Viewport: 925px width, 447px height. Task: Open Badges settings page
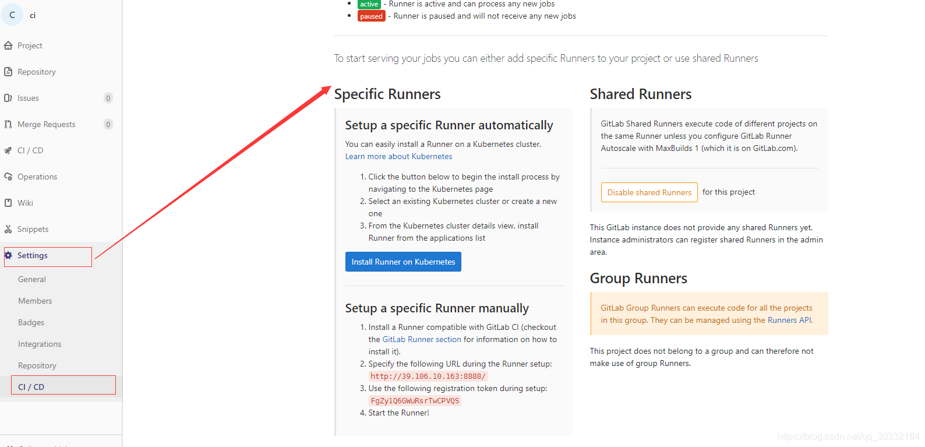pos(31,322)
